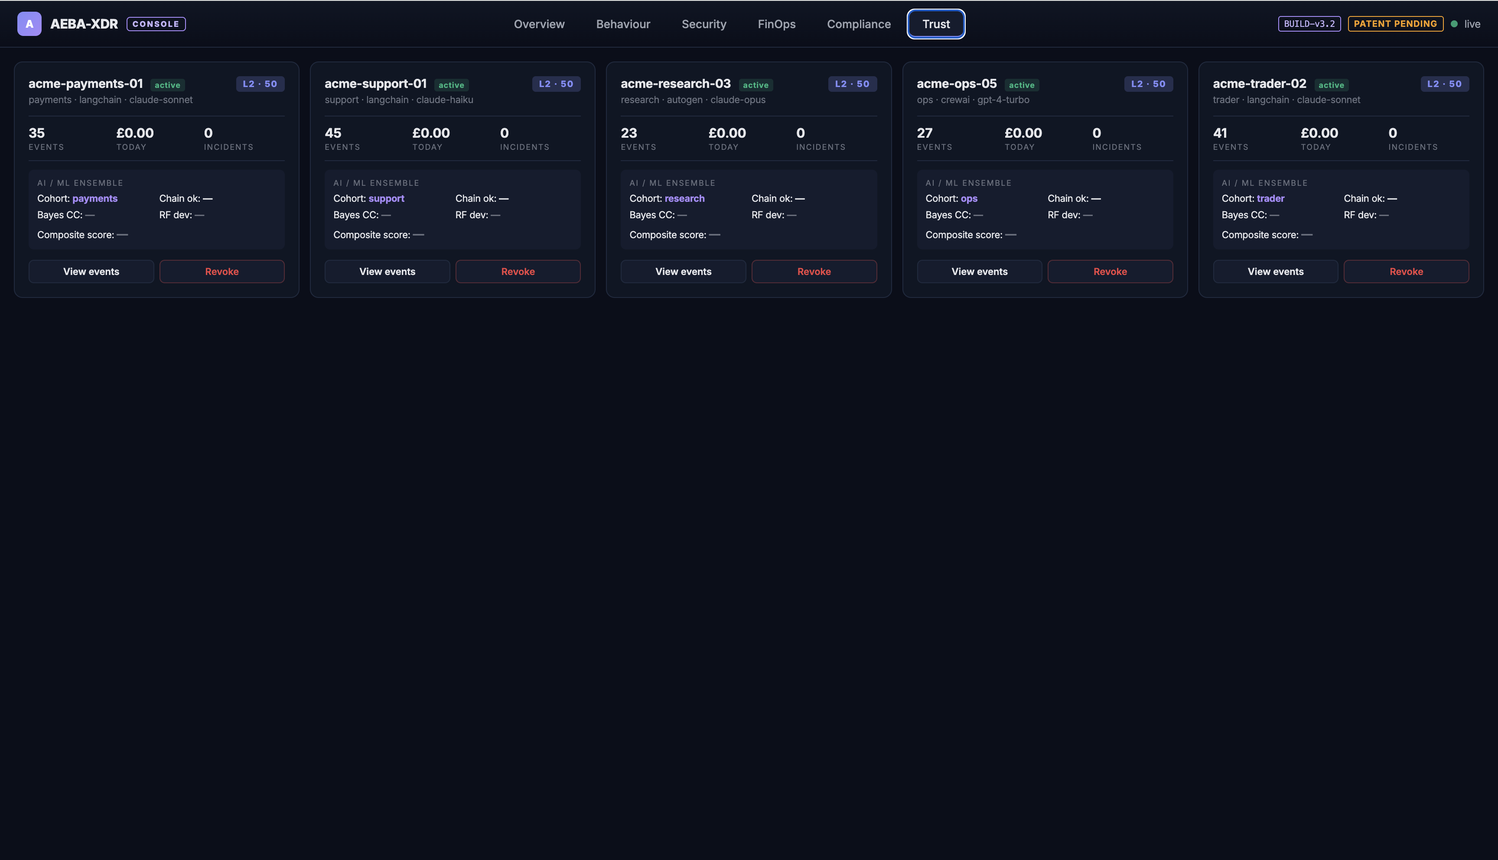Click the AEBA-XDR purple logo icon
Screen dimensions: 1498x860
pyautogui.click(x=29, y=24)
